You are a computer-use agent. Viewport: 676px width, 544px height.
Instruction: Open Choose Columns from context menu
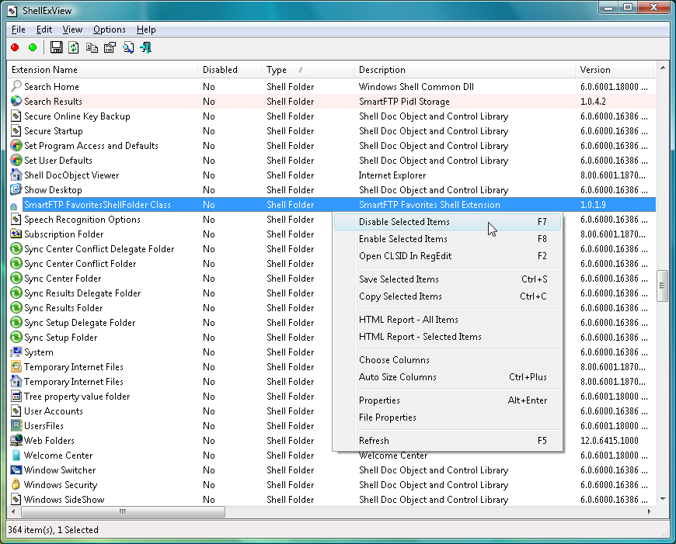pyautogui.click(x=448, y=359)
